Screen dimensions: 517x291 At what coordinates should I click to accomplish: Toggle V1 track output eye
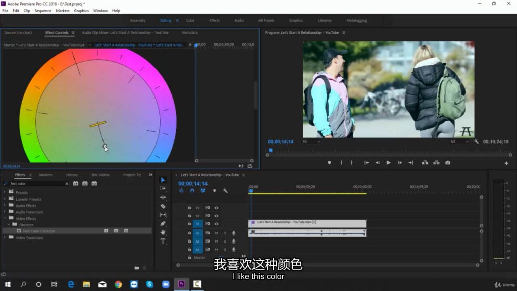(x=216, y=224)
